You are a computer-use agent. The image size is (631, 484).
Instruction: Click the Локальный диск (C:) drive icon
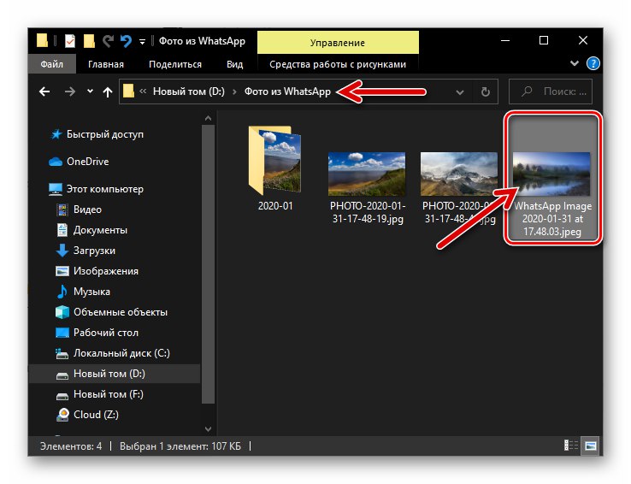(x=62, y=353)
